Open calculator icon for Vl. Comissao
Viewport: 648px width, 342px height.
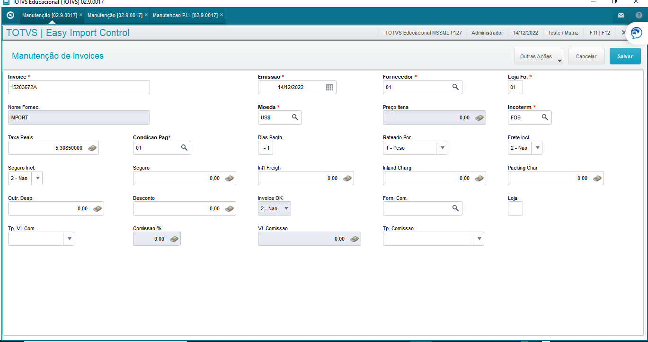[x=355, y=239]
